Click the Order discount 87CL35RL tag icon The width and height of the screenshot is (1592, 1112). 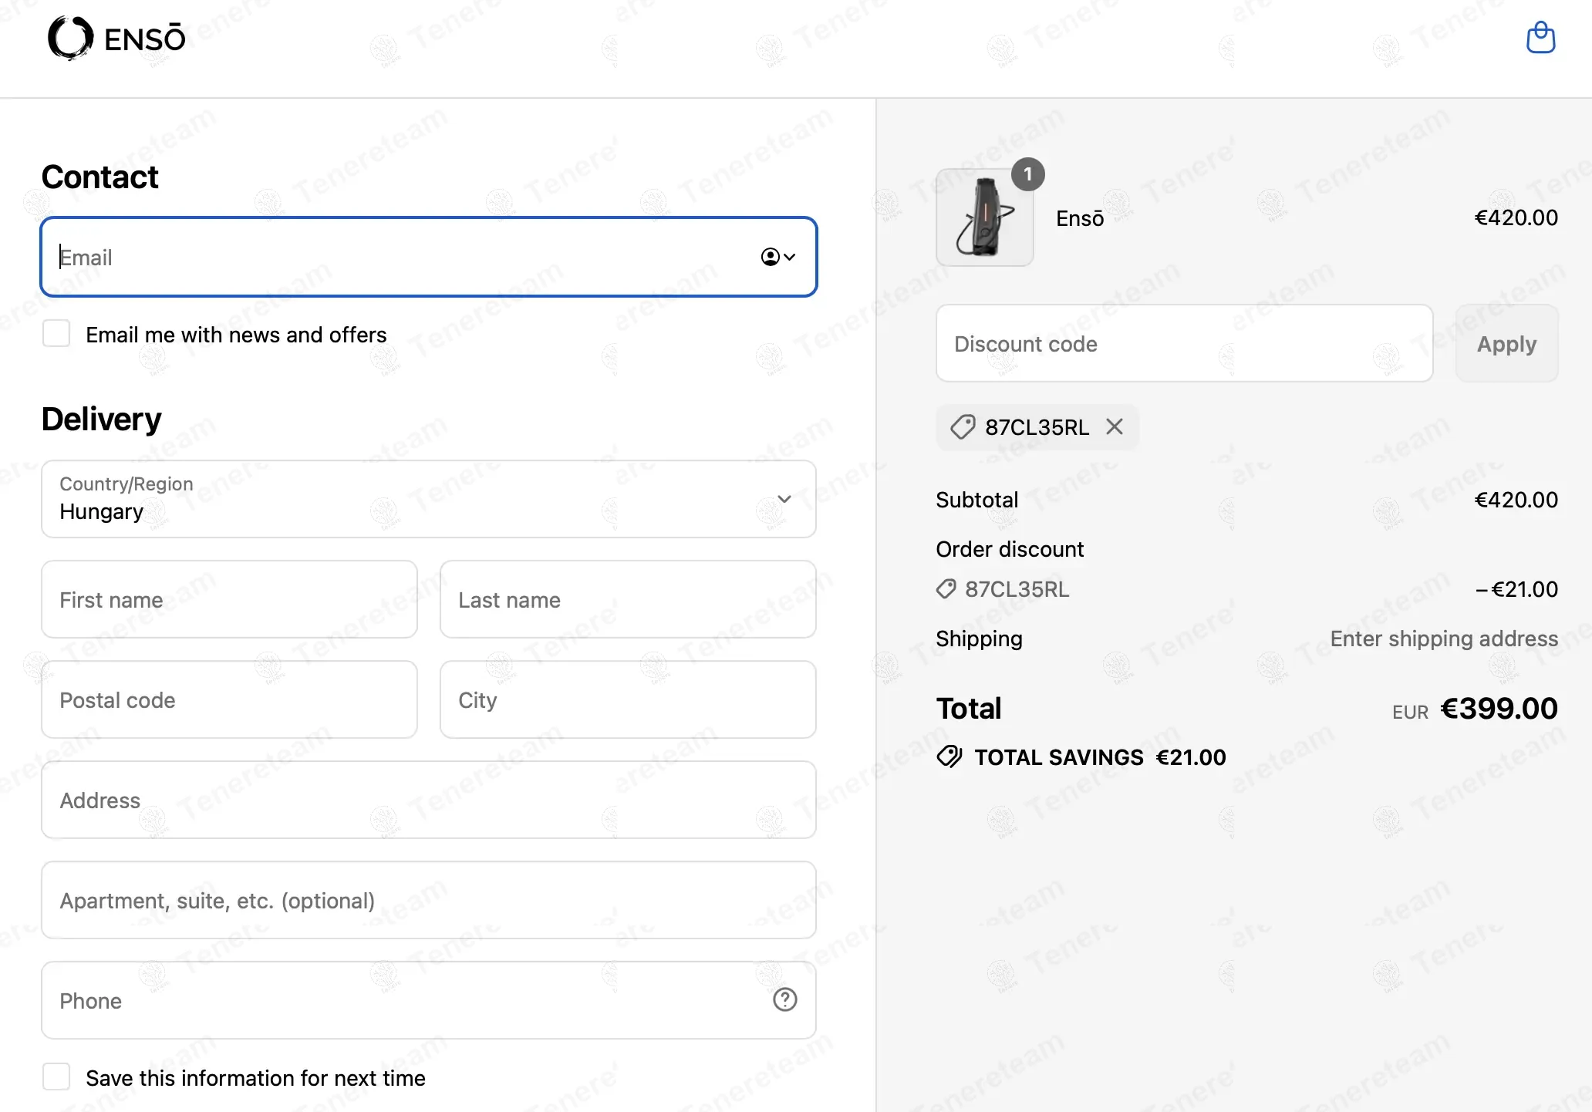point(946,589)
